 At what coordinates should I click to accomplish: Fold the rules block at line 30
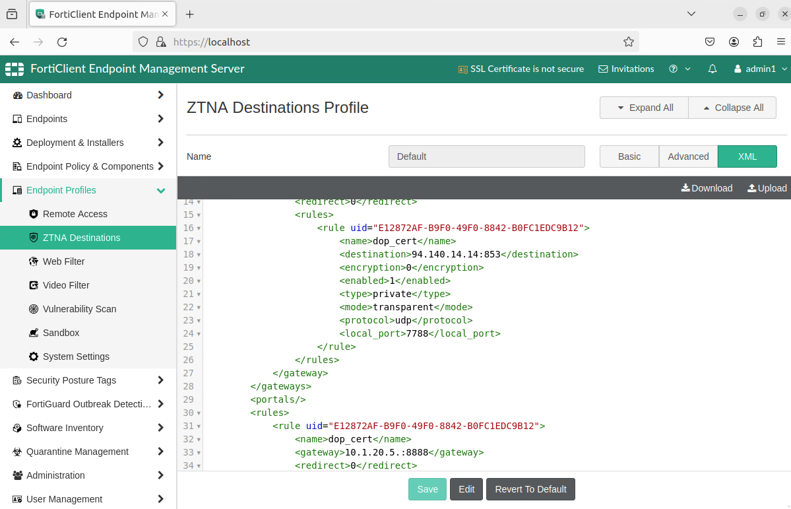point(199,413)
